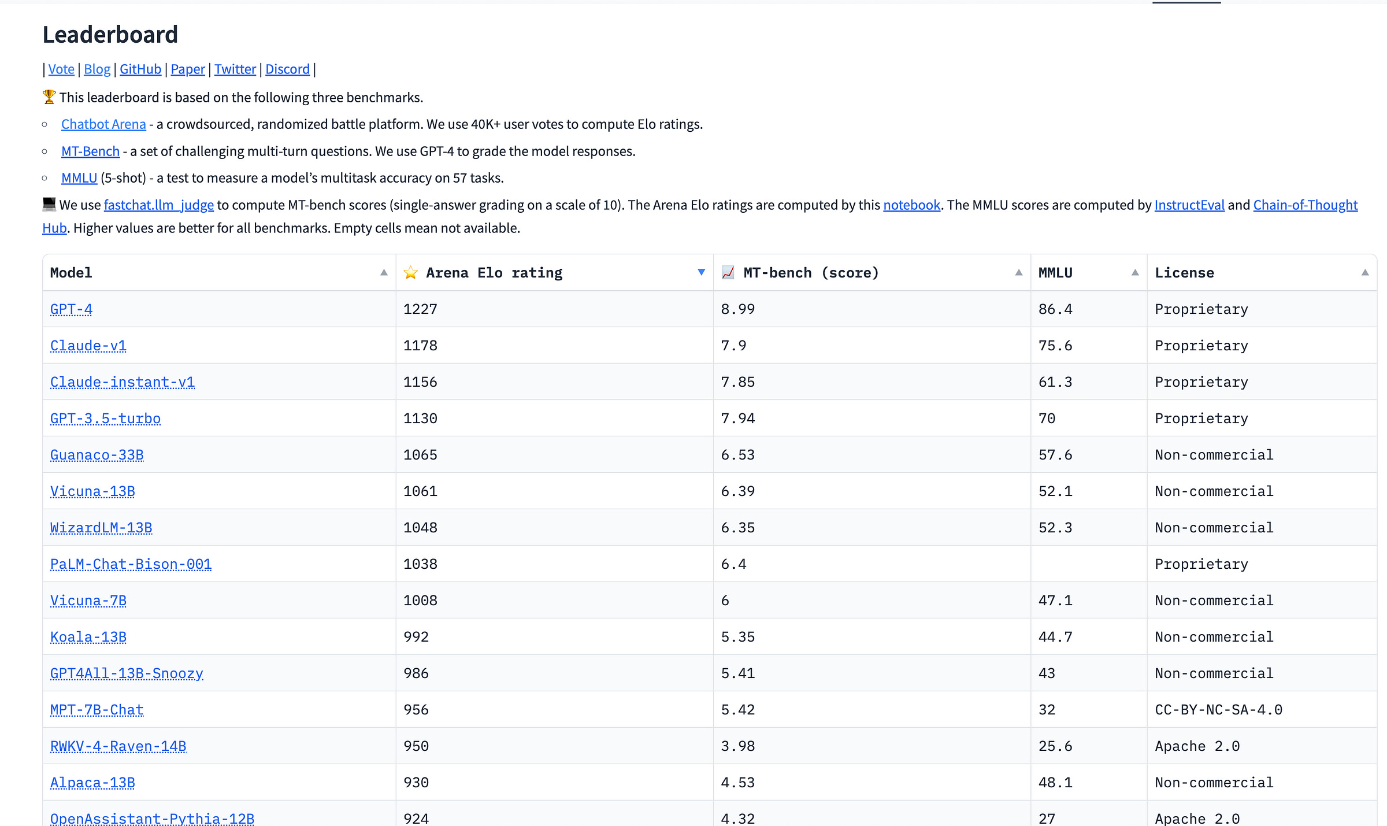Sort by the MMLU column arrow
The image size is (1387, 826).
(x=1135, y=273)
